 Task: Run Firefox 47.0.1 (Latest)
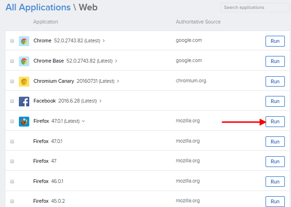click(275, 121)
